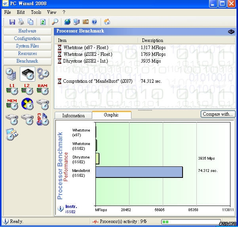Collapse the Benchmark section
238x227 pixels.
[27, 61]
